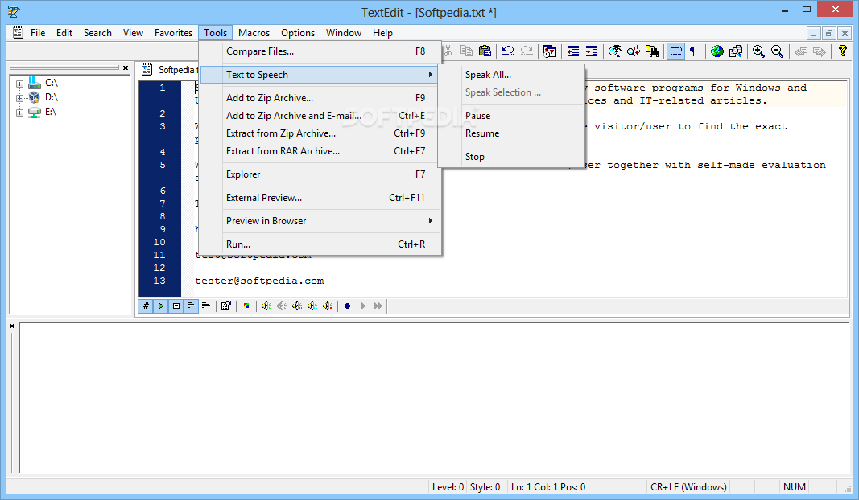Click the grayed macro play triangle
Image resolution: width=859 pixels, height=500 pixels.
click(x=362, y=305)
